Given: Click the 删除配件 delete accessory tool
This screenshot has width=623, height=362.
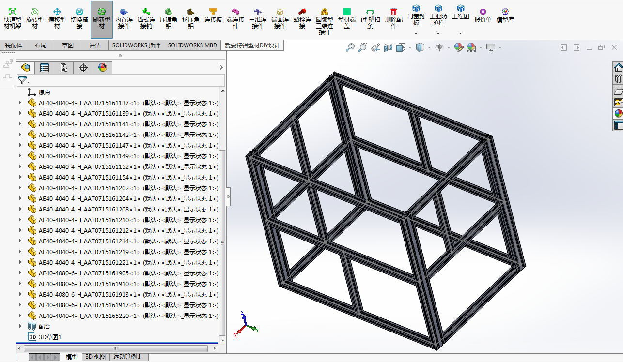Looking at the screenshot, I should (394, 18).
